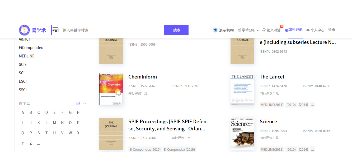Expand more index tags for The Lancet
This screenshot has height=152, width=352.
click(x=312, y=105)
